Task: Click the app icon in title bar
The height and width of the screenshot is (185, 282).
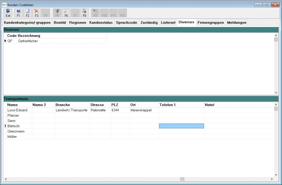Action: coord(5,5)
